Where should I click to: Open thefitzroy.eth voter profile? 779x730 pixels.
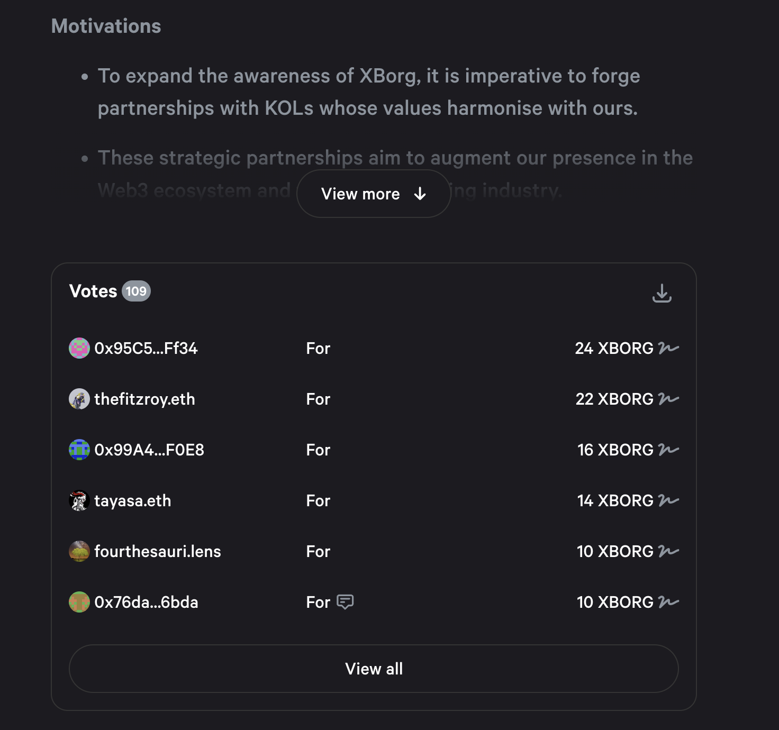(x=144, y=399)
